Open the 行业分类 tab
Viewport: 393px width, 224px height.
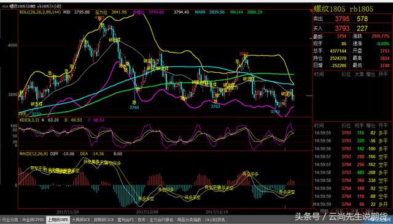tap(10, 220)
